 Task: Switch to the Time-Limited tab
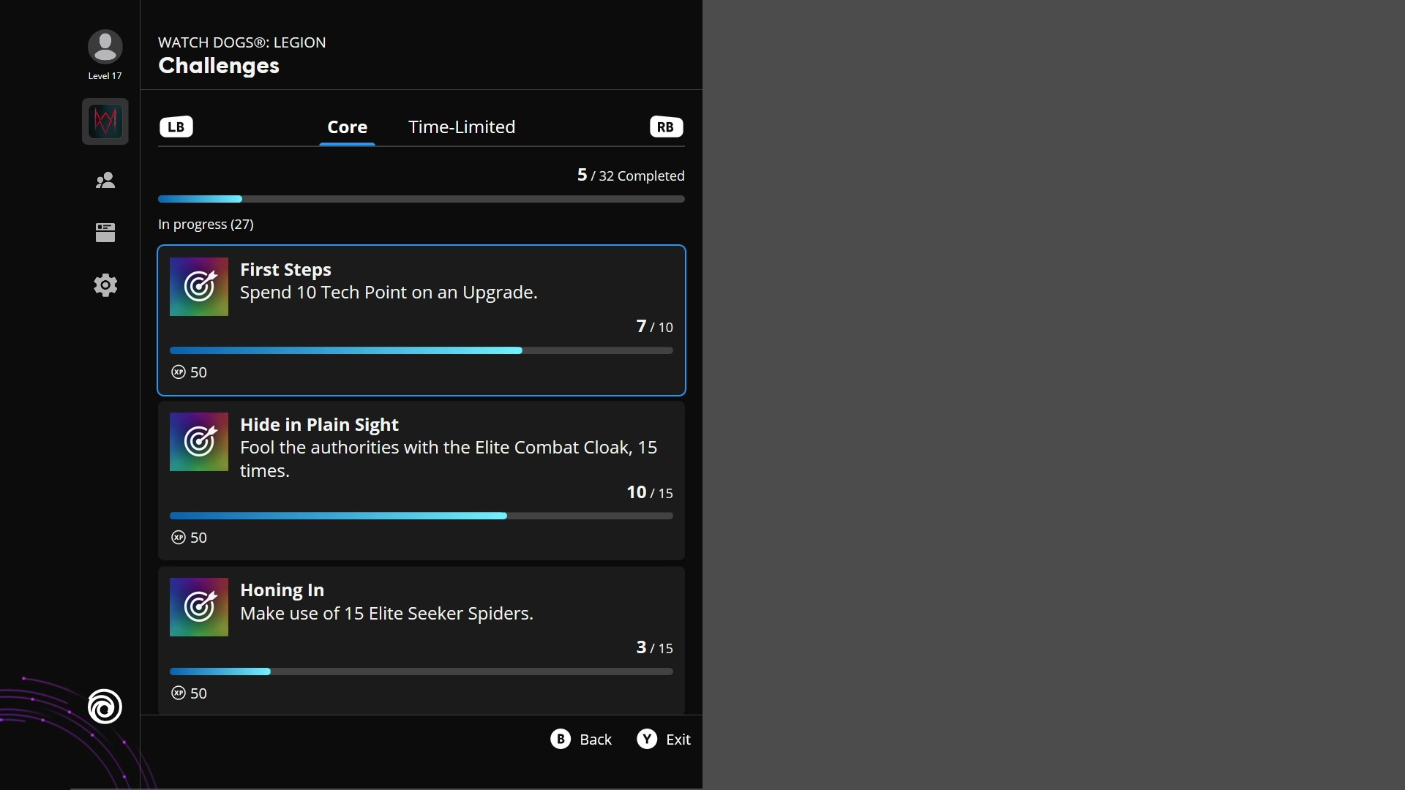click(462, 127)
